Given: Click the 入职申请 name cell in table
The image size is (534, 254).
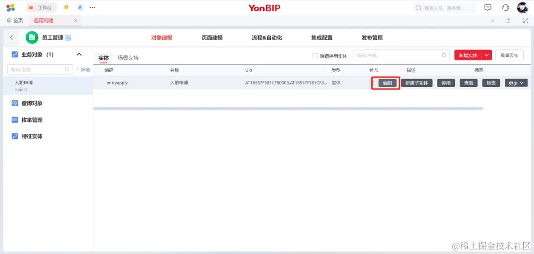Looking at the screenshot, I should click(x=179, y=83).
